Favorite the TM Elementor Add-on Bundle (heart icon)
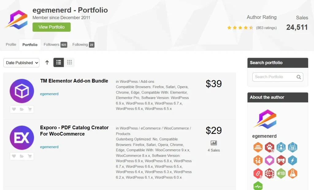Image resolution: width=314 pixels, height=190 pixels. tap(14, 109)
